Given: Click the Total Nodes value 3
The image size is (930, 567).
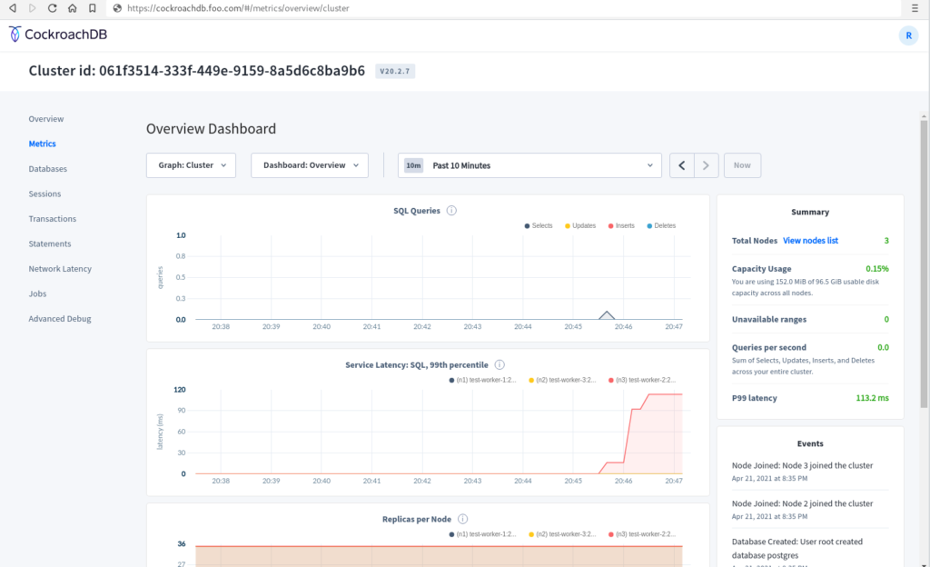Looking at the screenshot, I should [886, 241].
